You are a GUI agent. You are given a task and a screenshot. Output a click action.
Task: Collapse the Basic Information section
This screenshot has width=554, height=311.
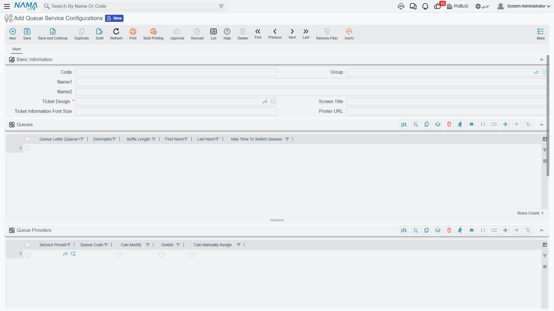(x=542, y=60)
